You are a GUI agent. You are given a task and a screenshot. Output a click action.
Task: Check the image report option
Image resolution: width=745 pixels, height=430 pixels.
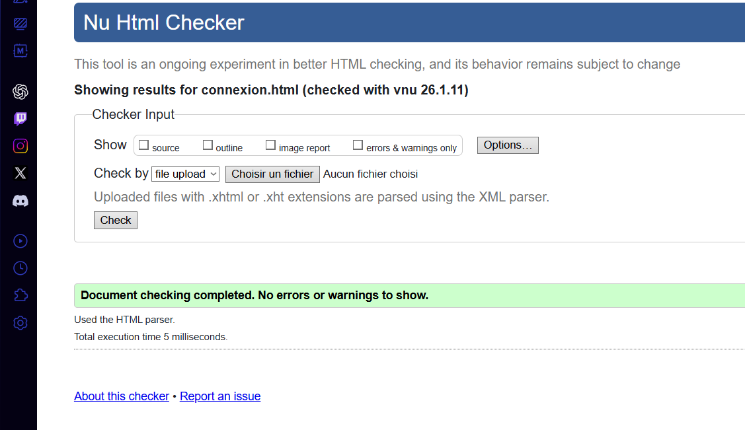coord(270,145)
